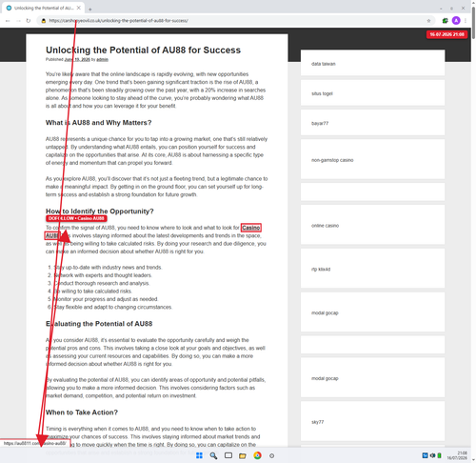This screenshot has width=476, height=463.
Task: Click the browser forward arrow
Action: (x=18, y=21)
